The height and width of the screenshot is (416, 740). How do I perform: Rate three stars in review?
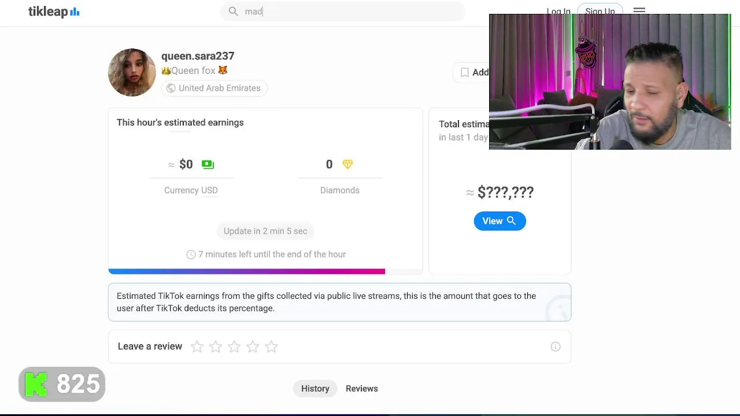[234, 347]
